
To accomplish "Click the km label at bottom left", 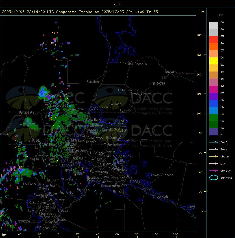I will point(4,235).
